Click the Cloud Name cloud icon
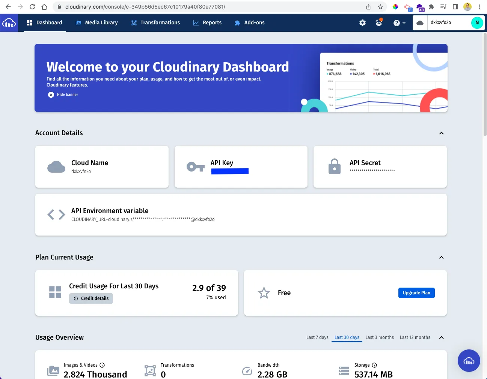This screenshot has width=487, height=379. click(56, 167)
